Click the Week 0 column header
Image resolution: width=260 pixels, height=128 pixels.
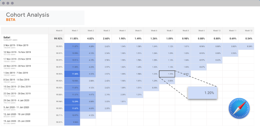[x=59, y=31]
